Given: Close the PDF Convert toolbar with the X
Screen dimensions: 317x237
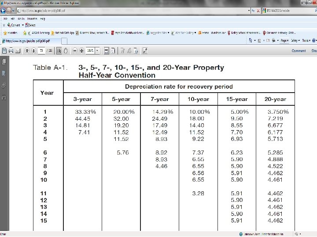Looking at the screenshot, I should [4, 25].
